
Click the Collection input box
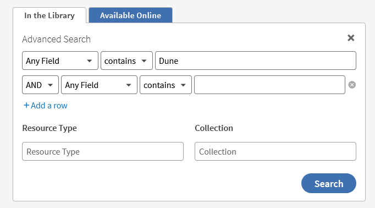pos(275,151)
